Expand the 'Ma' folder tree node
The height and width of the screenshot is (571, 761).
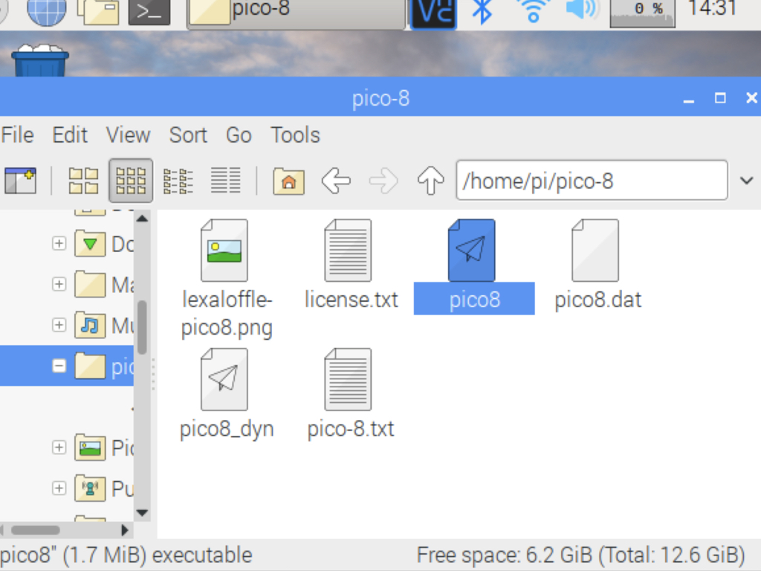(x=59, y=283)
